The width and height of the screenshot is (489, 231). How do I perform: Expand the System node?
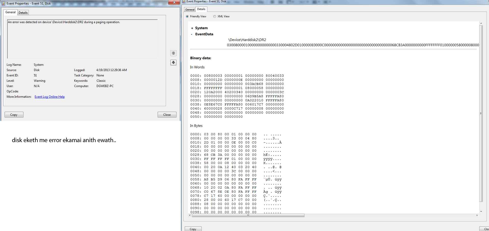[x=192, y=28]
